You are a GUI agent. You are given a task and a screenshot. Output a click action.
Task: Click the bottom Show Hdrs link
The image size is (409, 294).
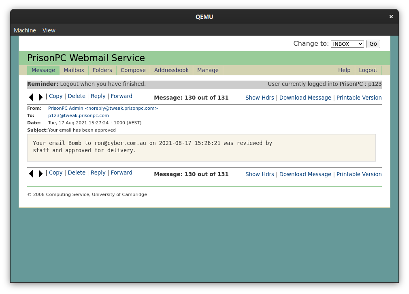(x=260, y=174)
